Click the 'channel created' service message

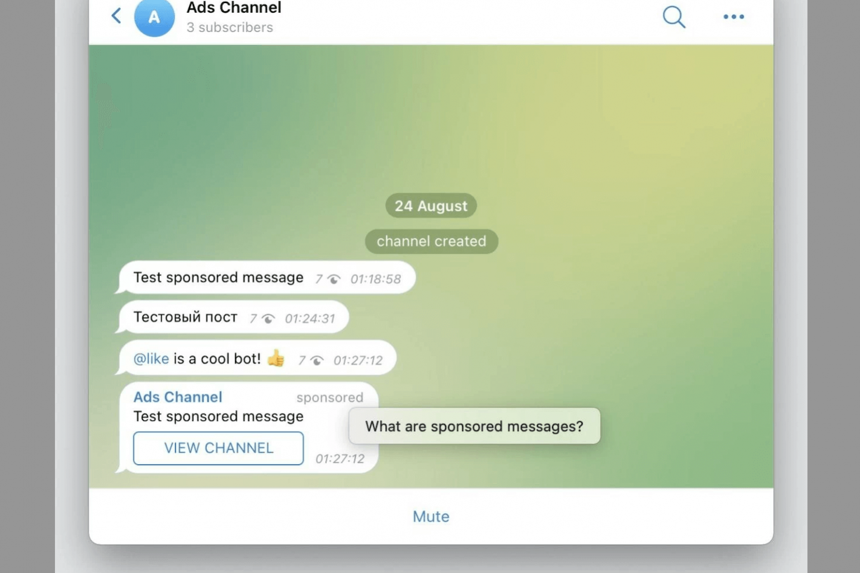click(432, 242)
